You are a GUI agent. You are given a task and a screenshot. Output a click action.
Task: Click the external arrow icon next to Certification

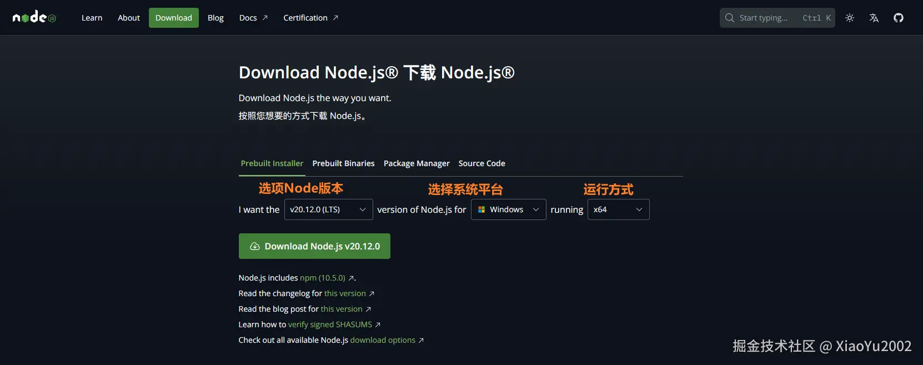[335, 18]
